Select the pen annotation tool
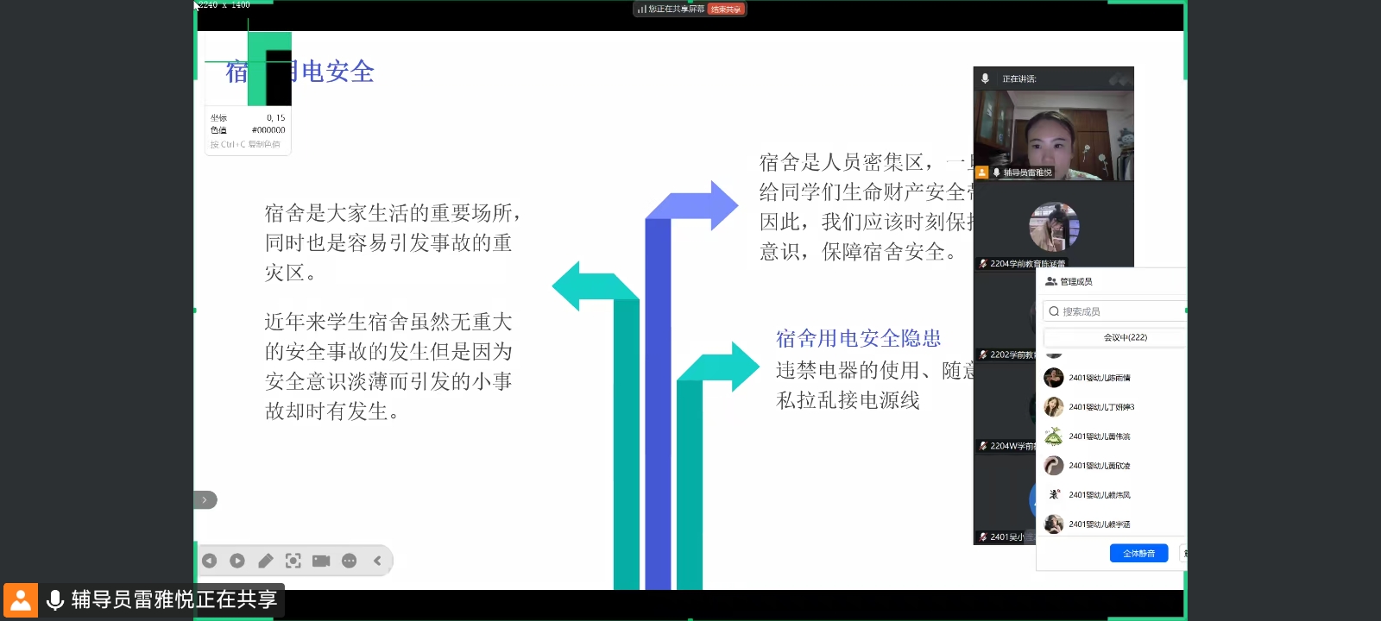The width and height of the screenshot is (1381, 621). (x=266, y=561)
